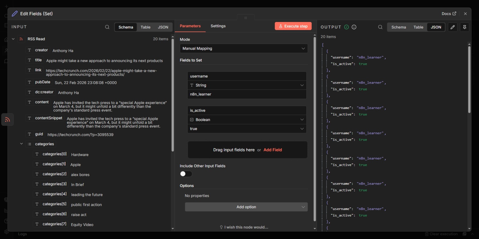Screen dimensions: 479x239
Task: Click the n8n_learner value input field
Action: click(x=246, y=94)
